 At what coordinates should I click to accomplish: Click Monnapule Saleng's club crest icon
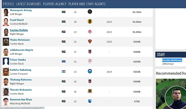[90, 12]
